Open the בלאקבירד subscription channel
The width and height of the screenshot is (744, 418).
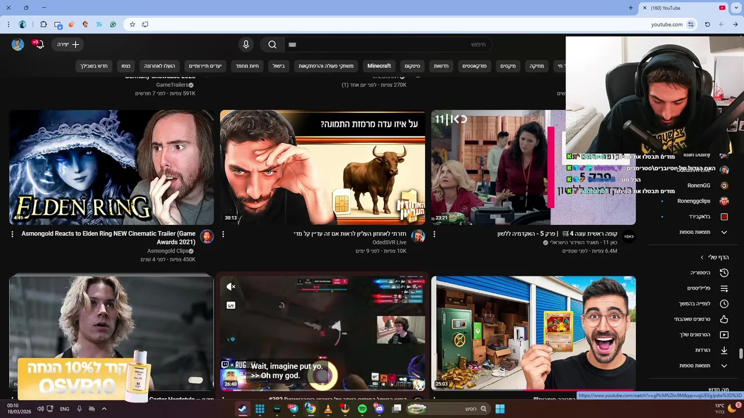707,217
